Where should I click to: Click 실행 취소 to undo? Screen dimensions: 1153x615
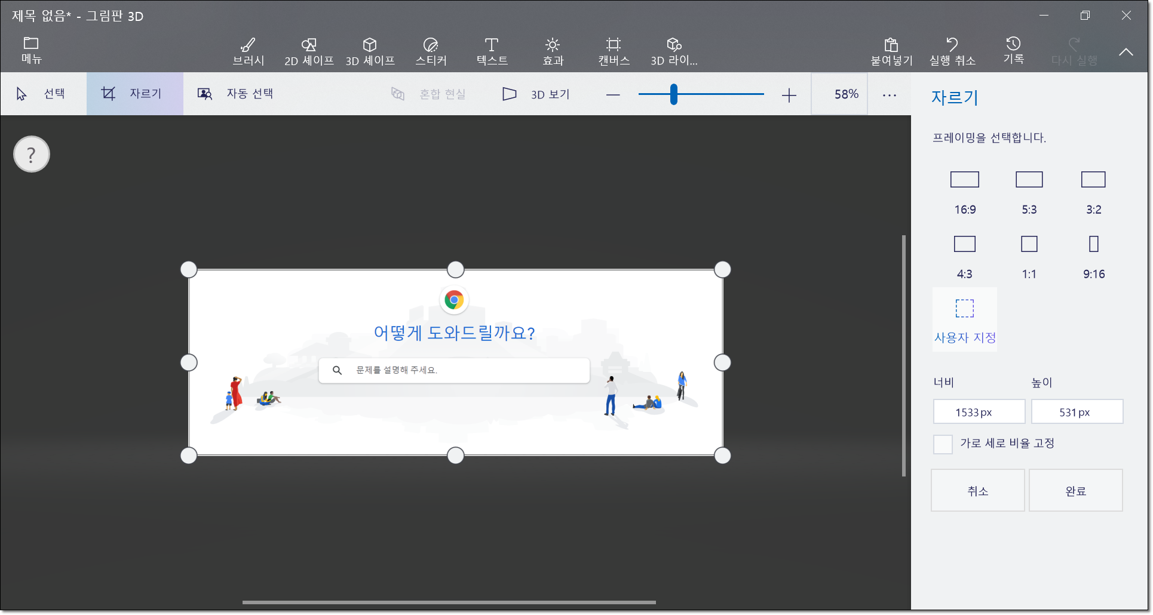coord(952,51)
